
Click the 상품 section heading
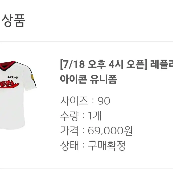click(x=13, y=21)
